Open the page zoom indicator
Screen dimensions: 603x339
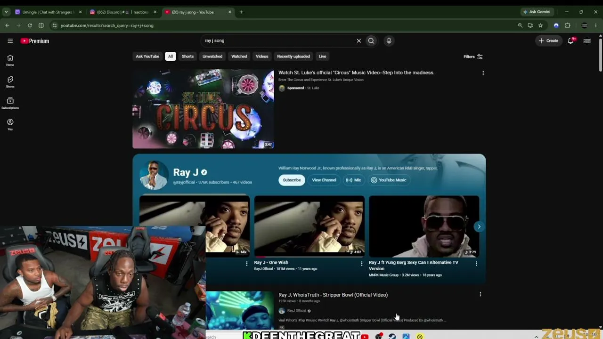(520, 25)
